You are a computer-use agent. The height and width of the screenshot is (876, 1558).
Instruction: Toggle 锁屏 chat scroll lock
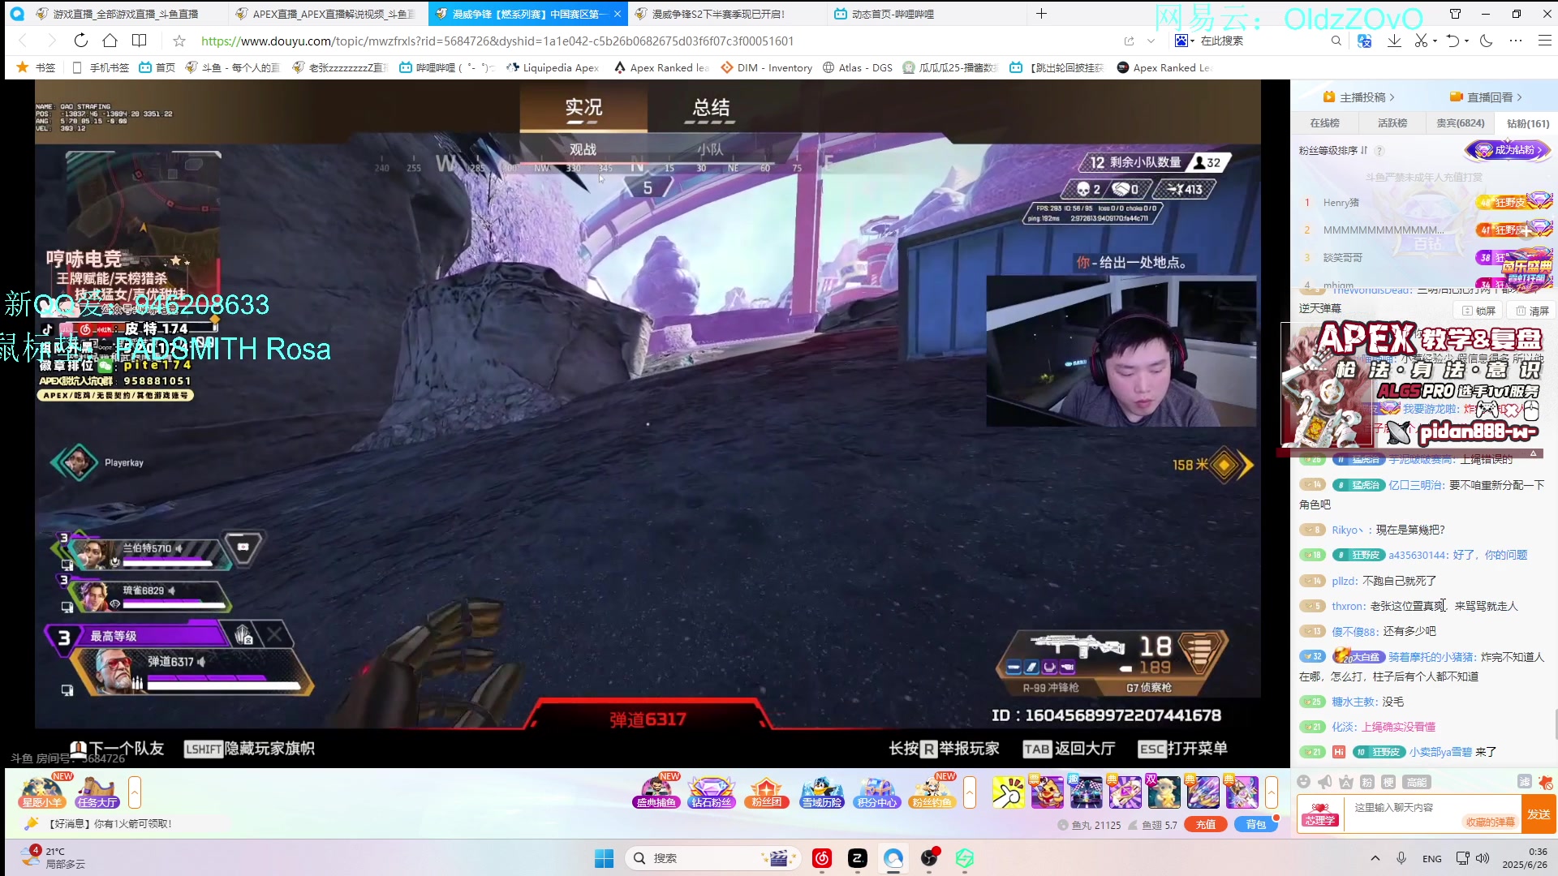click(x=1478, y=311)
